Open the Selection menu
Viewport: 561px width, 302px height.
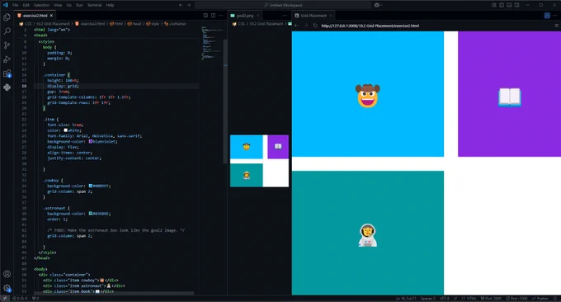(41, 5)
